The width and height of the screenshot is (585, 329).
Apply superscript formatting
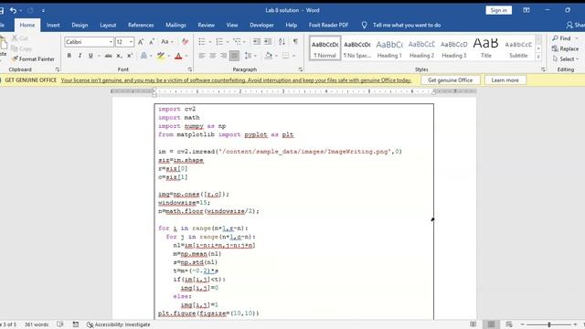coord(130,56)
